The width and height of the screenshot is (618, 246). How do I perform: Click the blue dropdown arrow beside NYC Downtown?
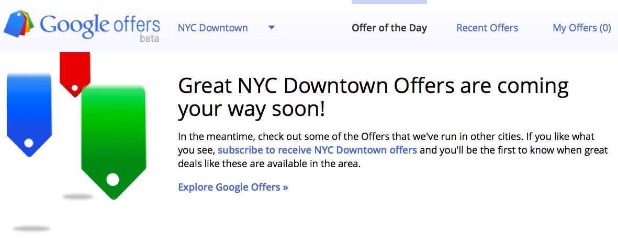(x=271, y=28)
